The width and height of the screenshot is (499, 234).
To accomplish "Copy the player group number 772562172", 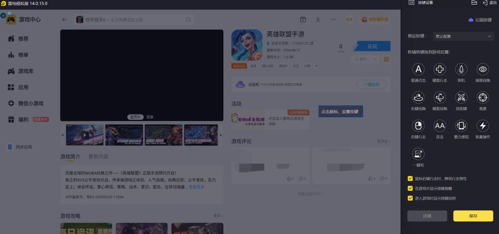I will pyautogui.click(x=312, y=43).
